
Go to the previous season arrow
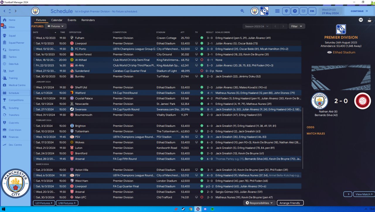[275, 26]
